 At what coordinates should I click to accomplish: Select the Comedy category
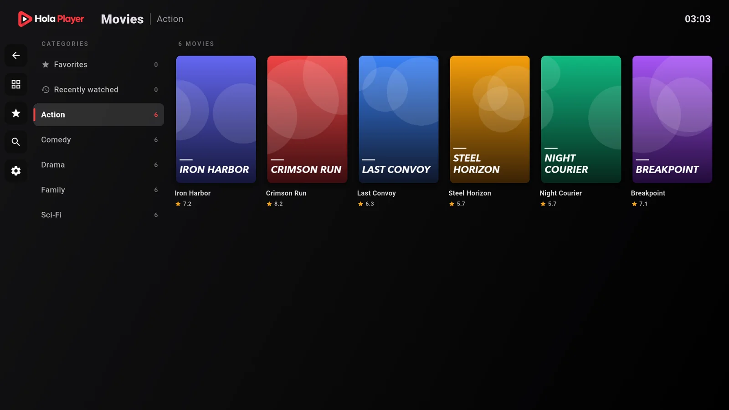(99, 140)
